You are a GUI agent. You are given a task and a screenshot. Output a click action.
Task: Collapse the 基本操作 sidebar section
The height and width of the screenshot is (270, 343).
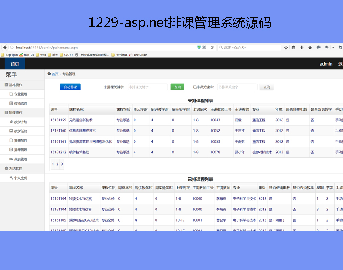coord(16,84)
